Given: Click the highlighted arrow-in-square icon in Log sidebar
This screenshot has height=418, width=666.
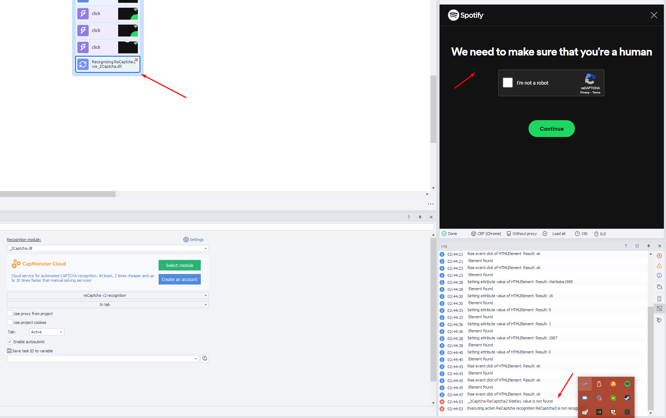Looking at the screenshot, I should 659,308.
